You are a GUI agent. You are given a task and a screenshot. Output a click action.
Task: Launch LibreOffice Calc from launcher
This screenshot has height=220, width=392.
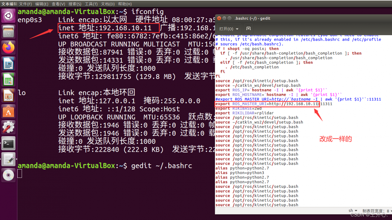coord(9,80)
